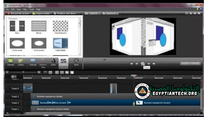Open the Audio tab
This screenshot has height=117, width=204.
point(53,63)
